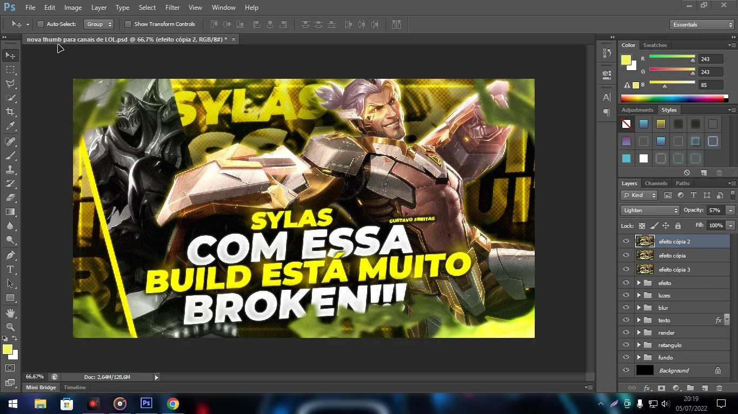Hide the render group
Viewport: 738px width, 414px height.
[626, 332]
